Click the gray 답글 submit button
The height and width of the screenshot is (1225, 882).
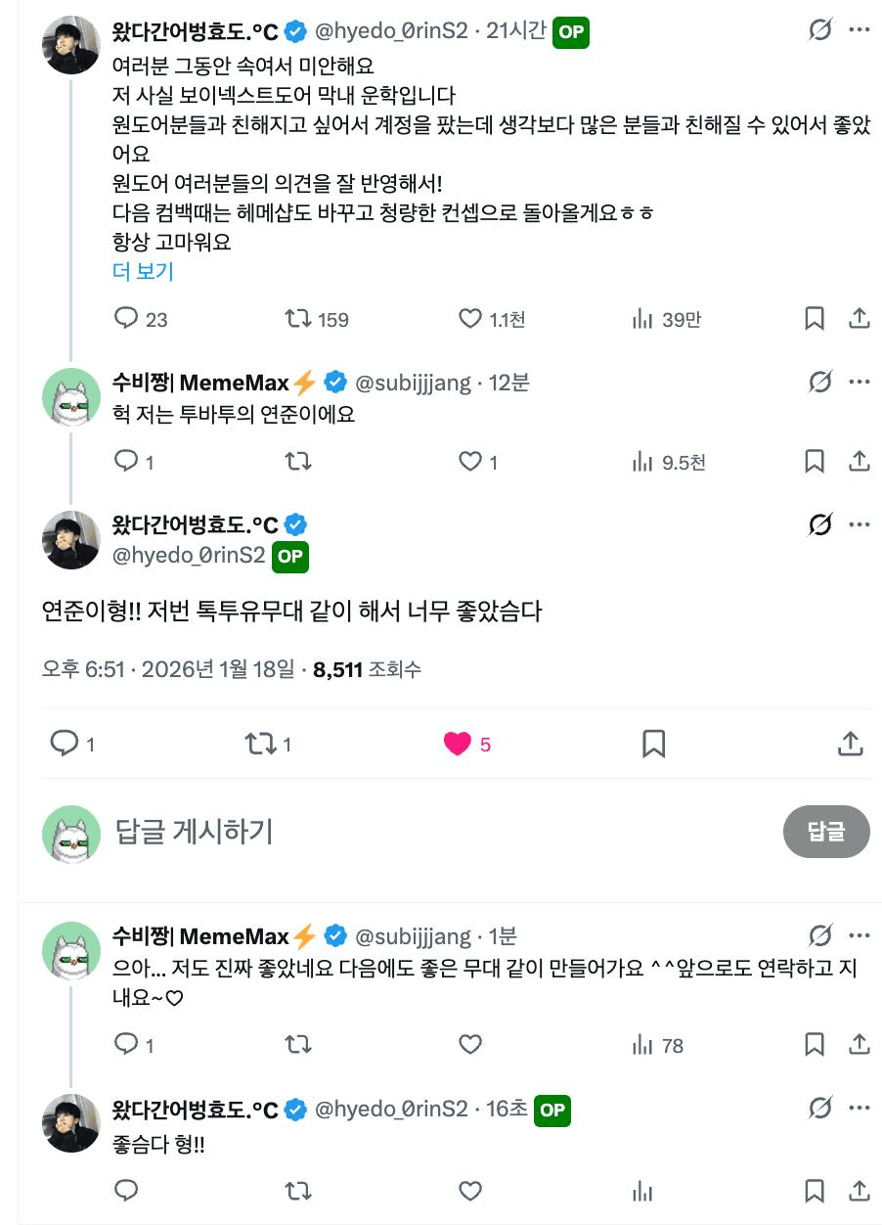click(826, 832)
